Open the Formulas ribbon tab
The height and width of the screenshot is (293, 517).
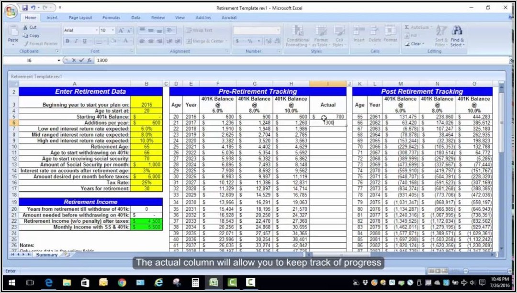click(x=111, y=18)
